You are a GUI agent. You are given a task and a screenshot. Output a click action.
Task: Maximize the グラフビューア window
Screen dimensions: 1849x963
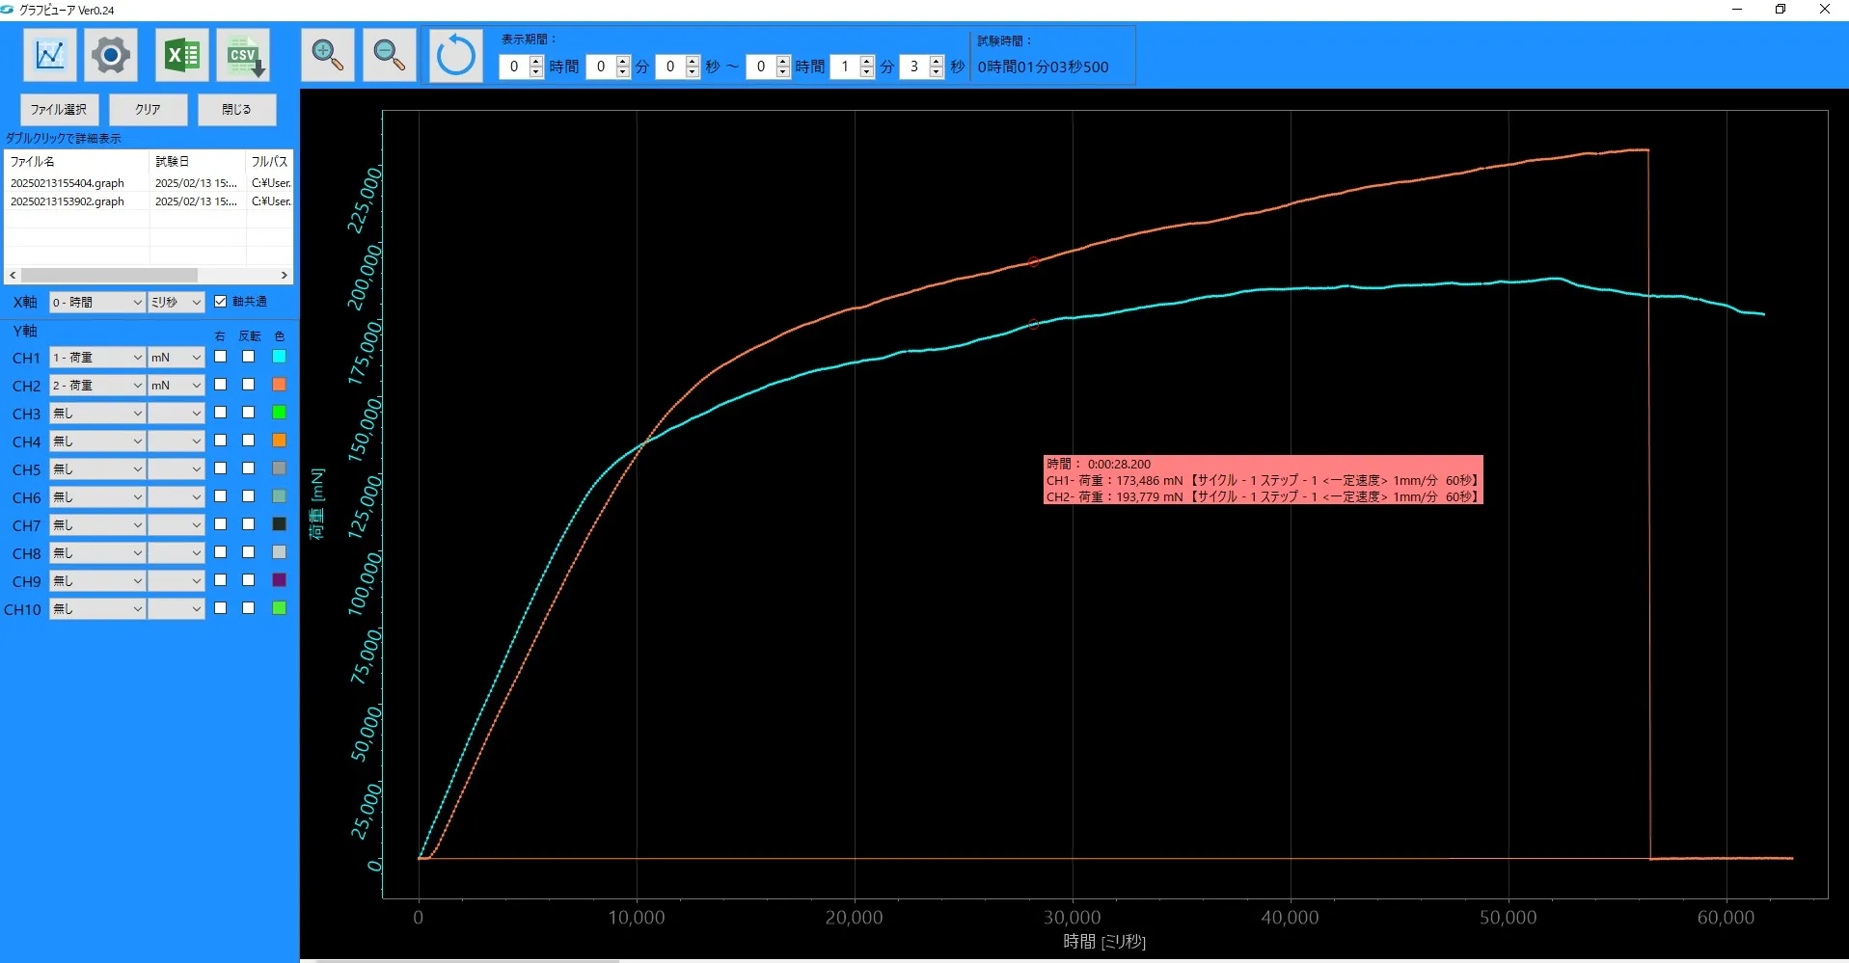tap(1781, 10)
